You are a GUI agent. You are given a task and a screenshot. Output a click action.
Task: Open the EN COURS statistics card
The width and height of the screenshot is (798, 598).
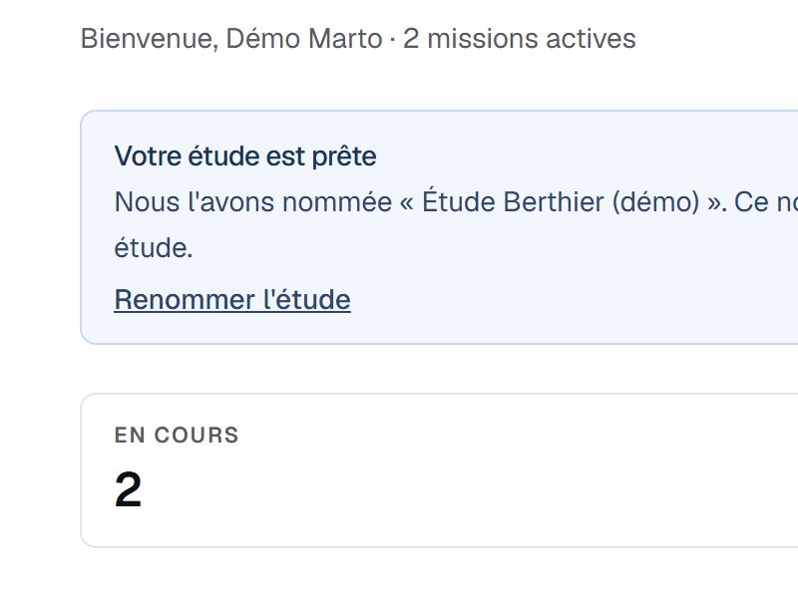pyautogui.click(x=439, y=470)
